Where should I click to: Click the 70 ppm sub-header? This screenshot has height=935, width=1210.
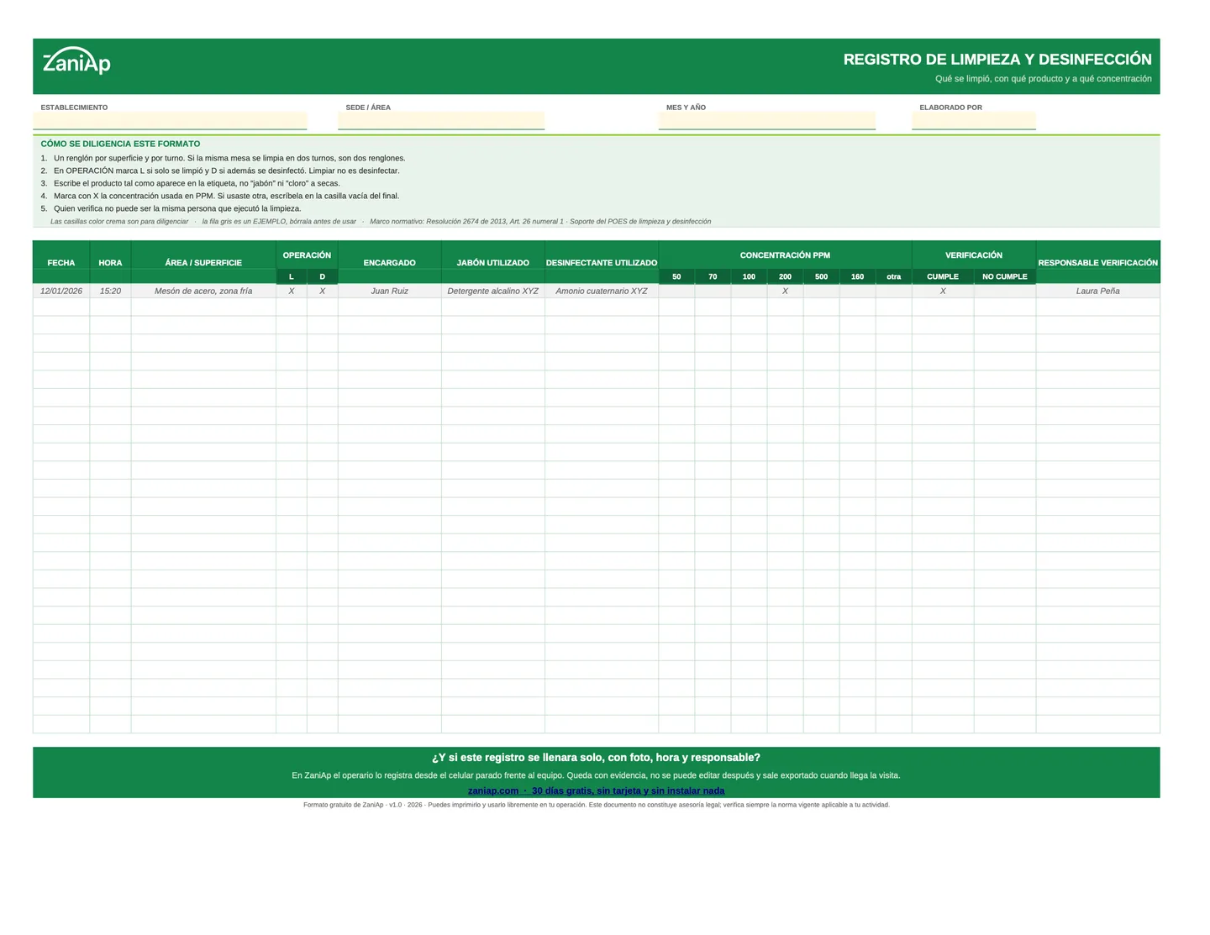(x=713, y=276)
